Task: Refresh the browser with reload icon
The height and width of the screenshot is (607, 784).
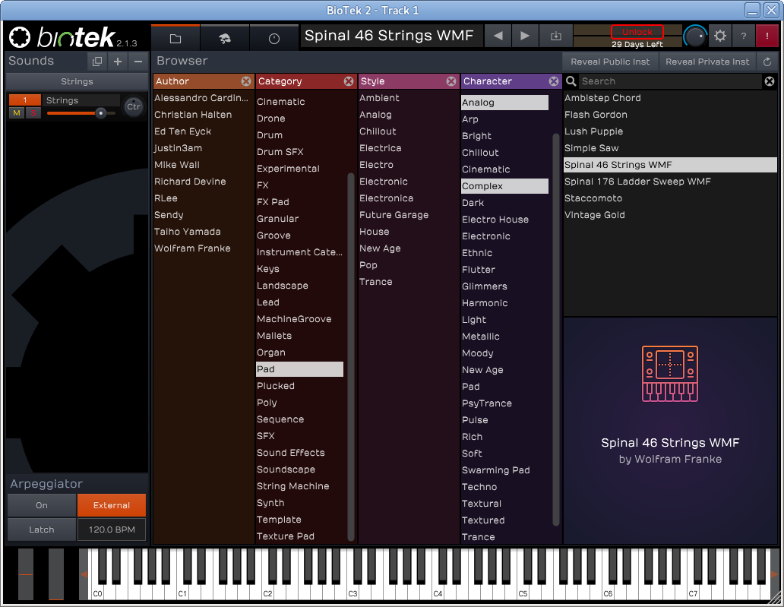Action: pyautogui.click(x=767, y=62)
